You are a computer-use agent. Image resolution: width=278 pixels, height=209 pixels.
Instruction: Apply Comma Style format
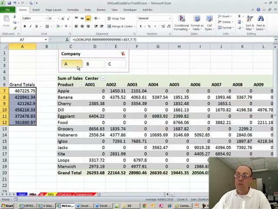(155, 26)
